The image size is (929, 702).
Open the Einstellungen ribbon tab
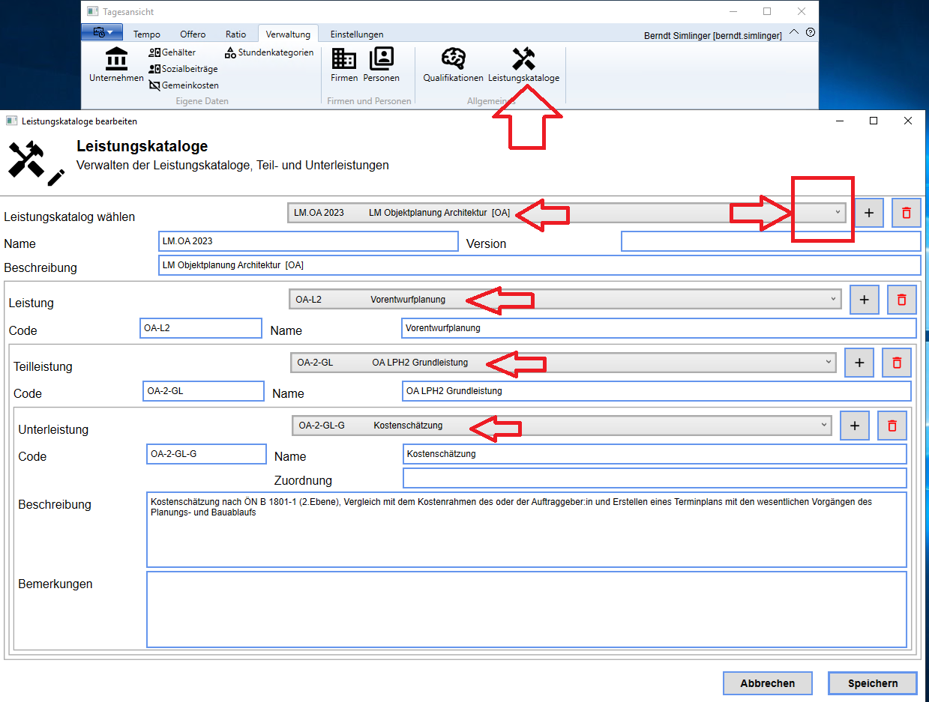357,34
